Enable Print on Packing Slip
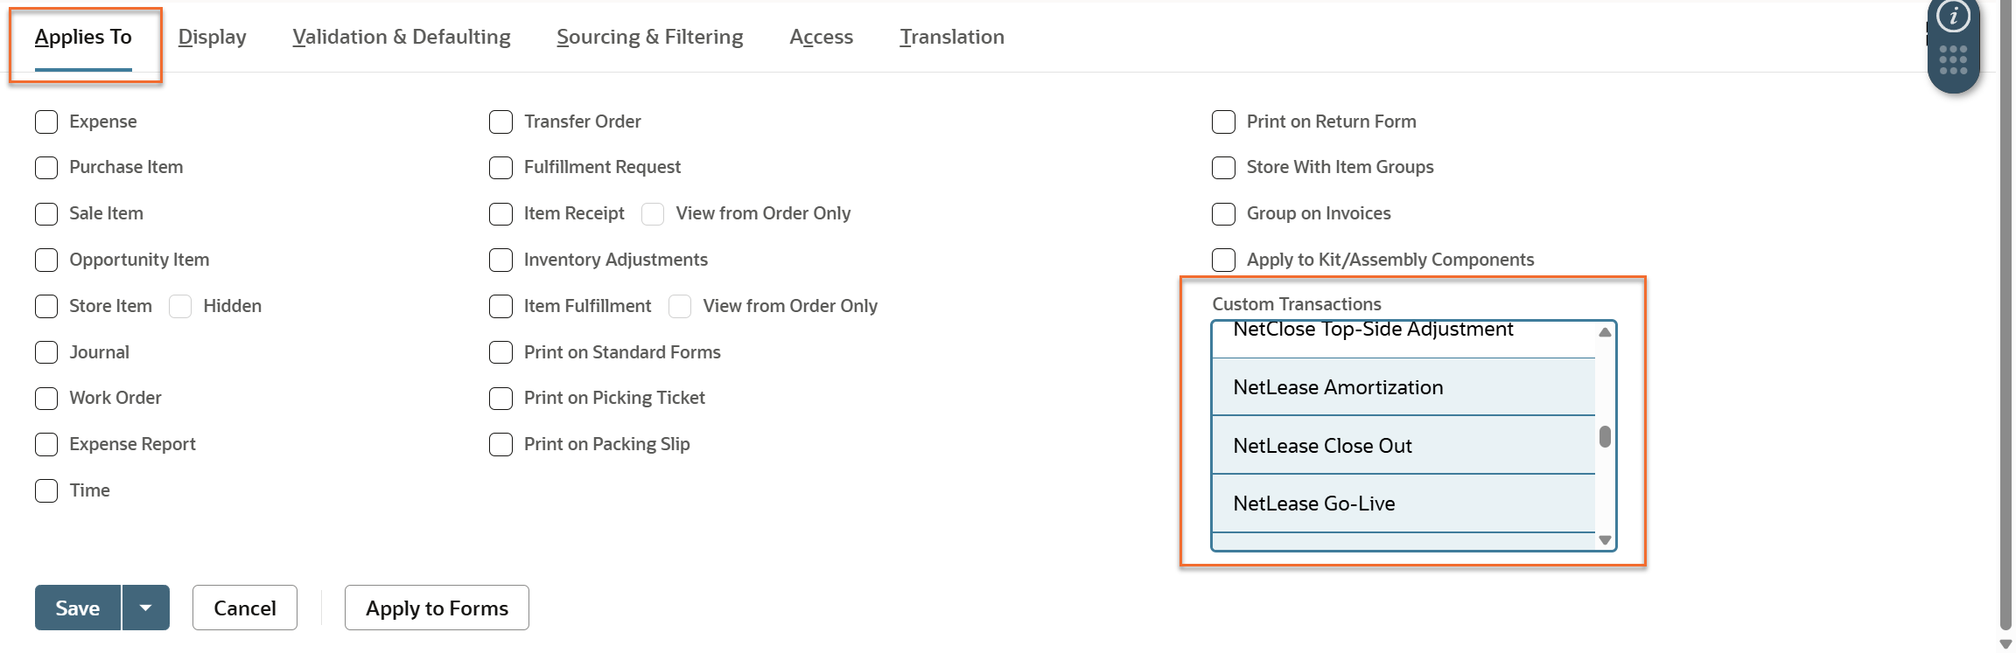 500,444
